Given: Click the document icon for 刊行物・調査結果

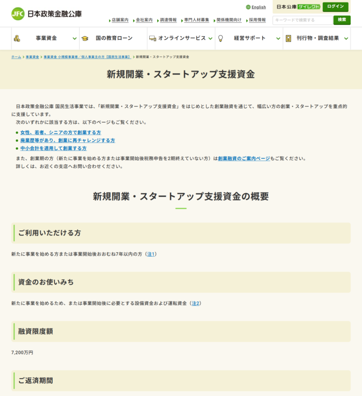Looking at the screenshot, I should [x=288, y=38].
